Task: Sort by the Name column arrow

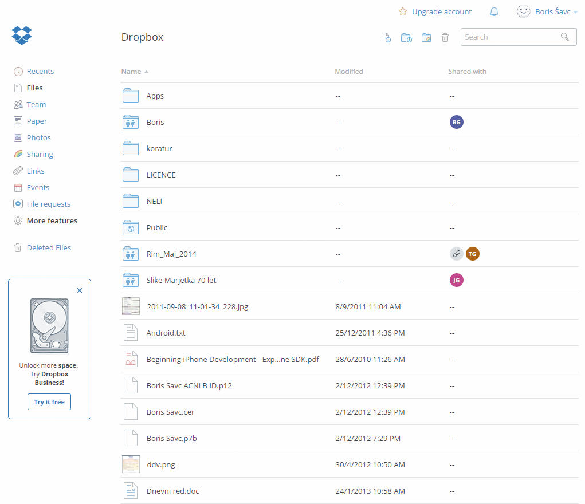Action: pos(146,72)
